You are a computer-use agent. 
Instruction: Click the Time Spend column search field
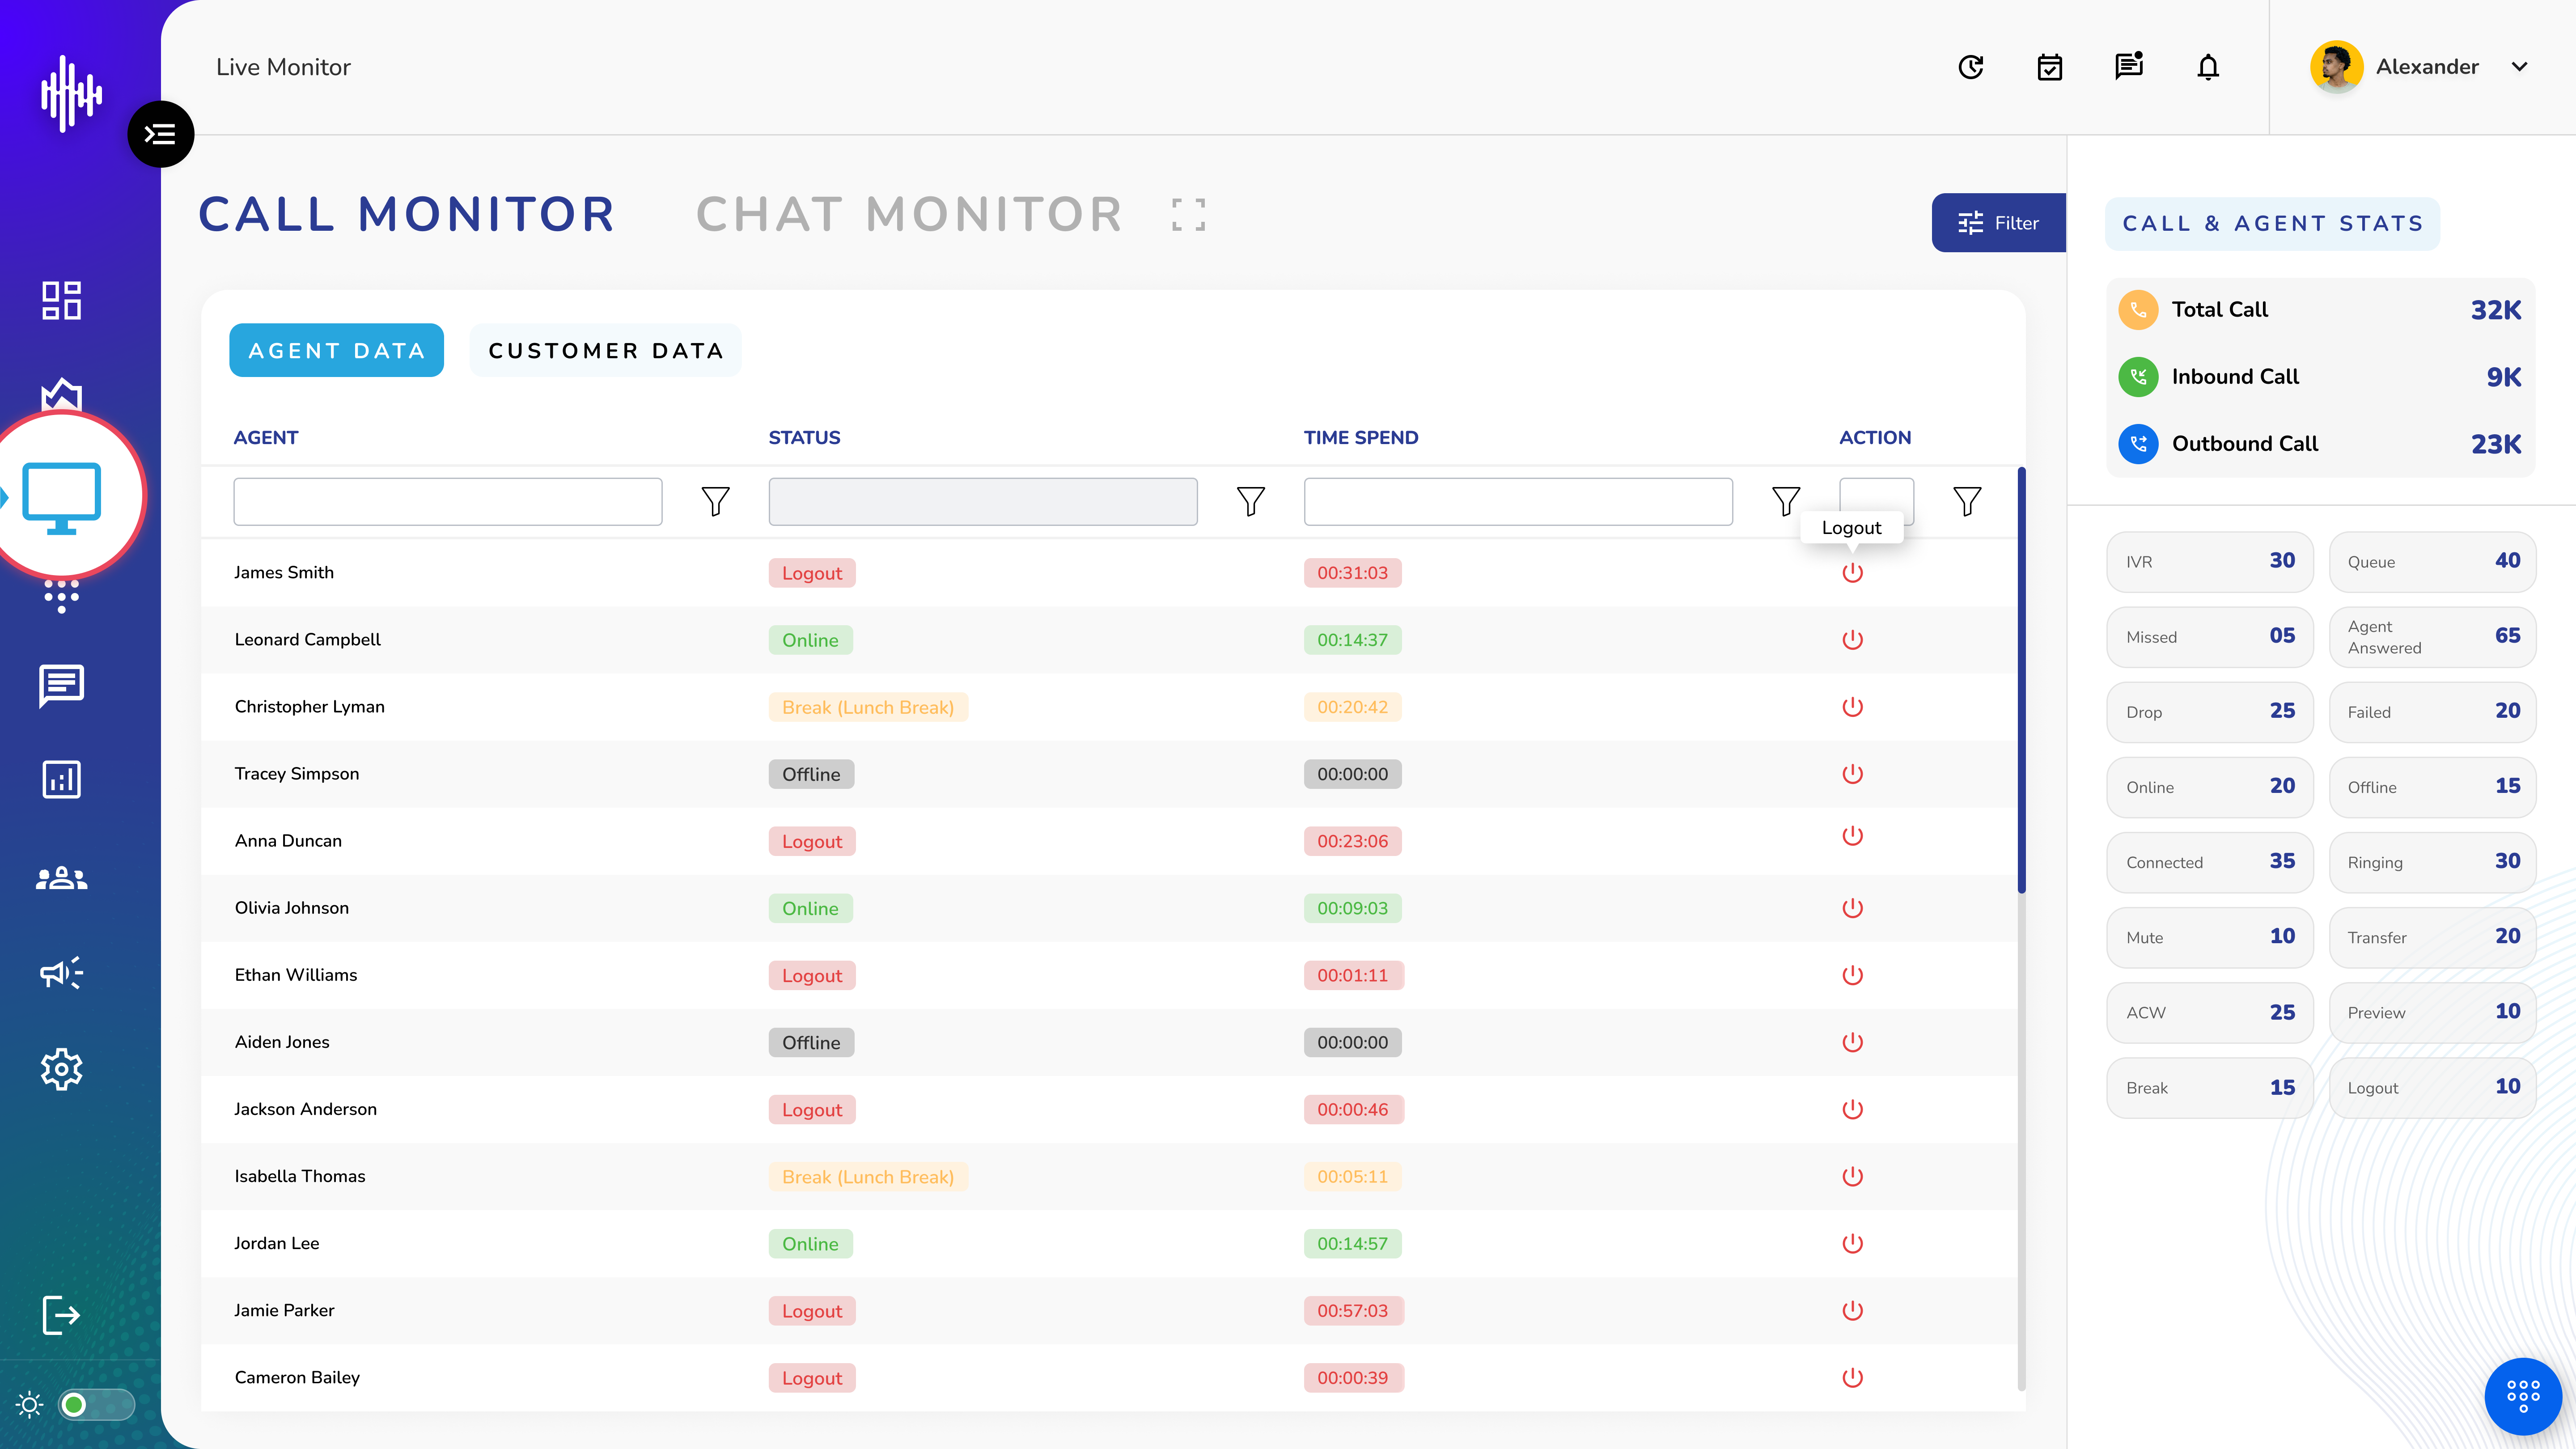(x=1517, y=501)
